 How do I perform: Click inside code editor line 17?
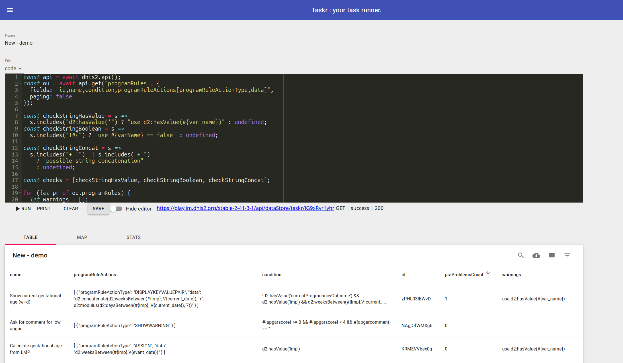[147, 180]
